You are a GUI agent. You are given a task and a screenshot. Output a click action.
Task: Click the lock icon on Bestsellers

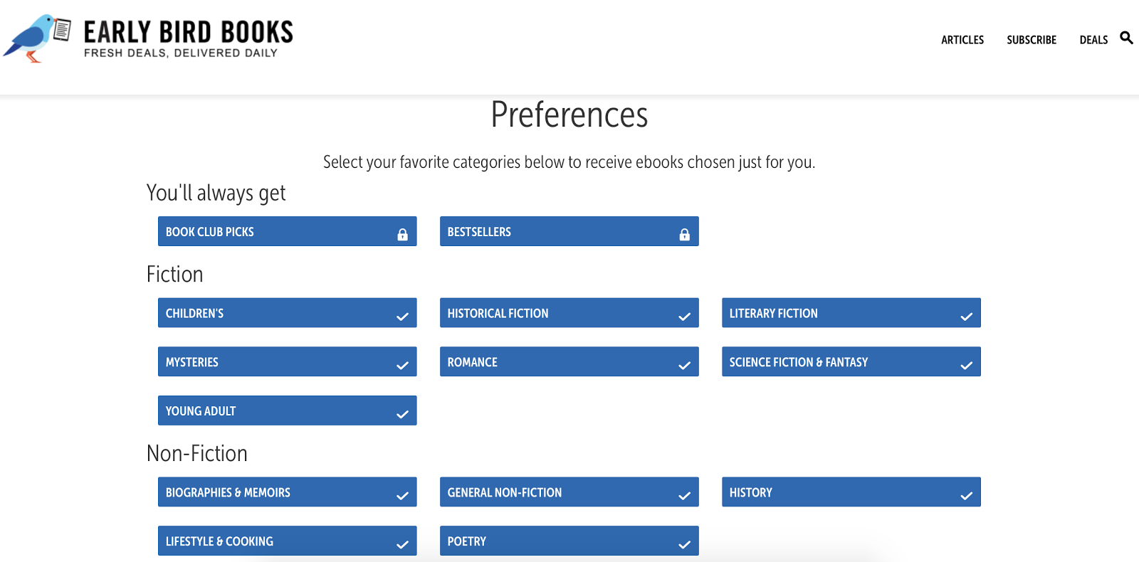click(x=684, y=235)
